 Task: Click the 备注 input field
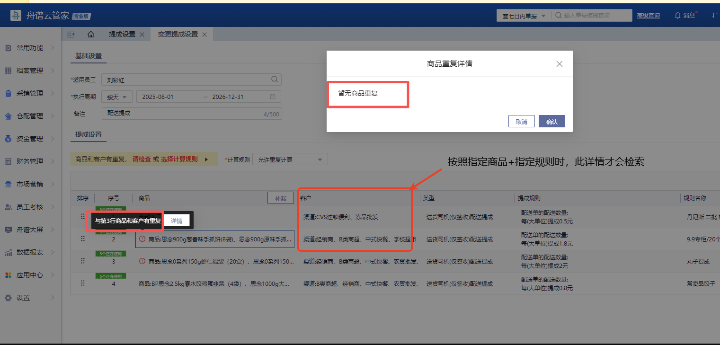(x=182, y=114)
